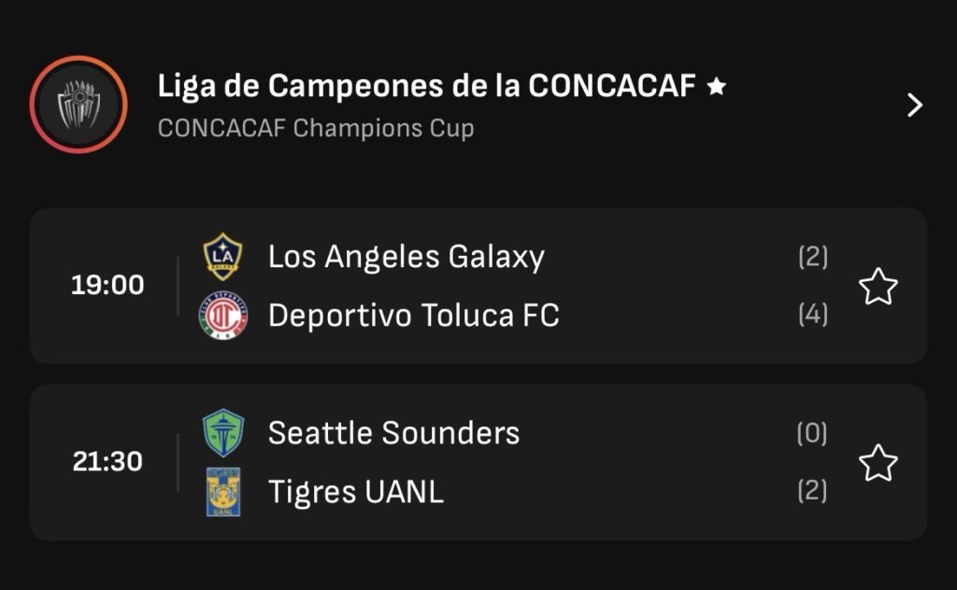Favorite the Galaxy vs Toluca match
This screenshot has height=590, width=957.
pos(878,287)
